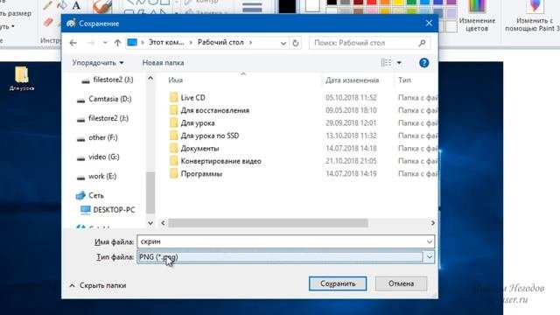Select the Fill bucket tool in Paint
This screenshot has width=560, height=315.
point(62,5)
